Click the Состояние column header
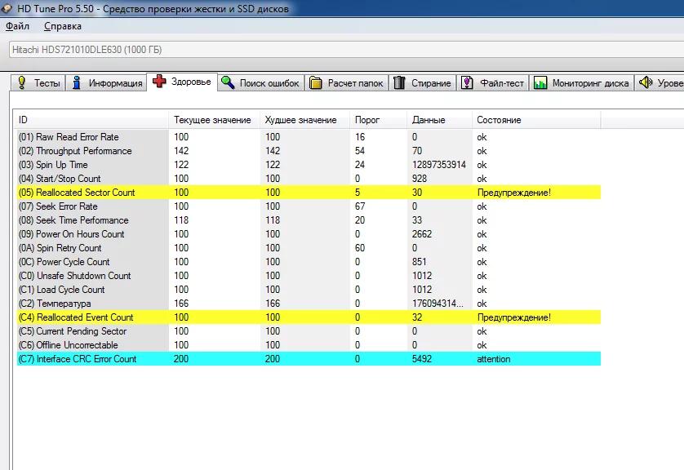Image resolution: width=684 pixels, height=470 pixels. [499, 120]
